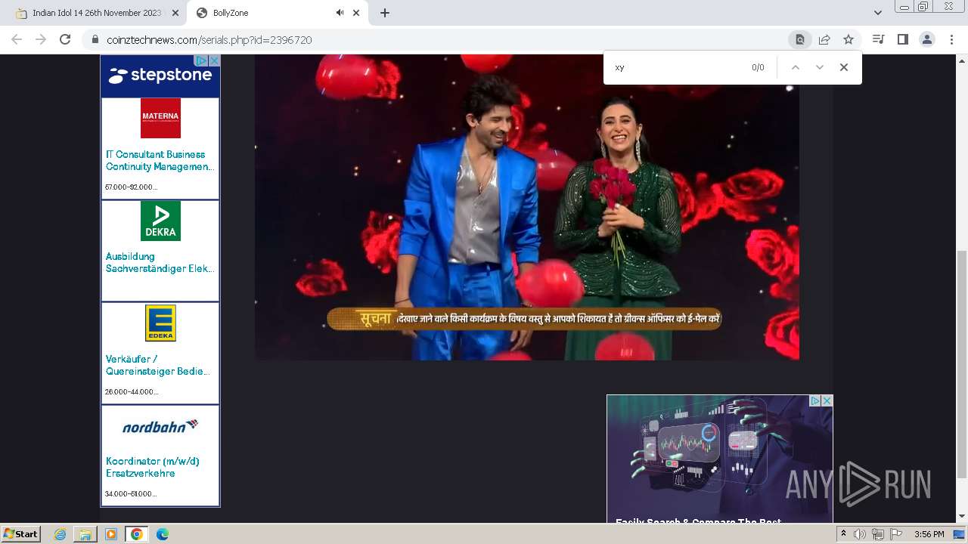The image size is (968, 544).
Task: Go forward to the next page
Action: click(41, 39)
